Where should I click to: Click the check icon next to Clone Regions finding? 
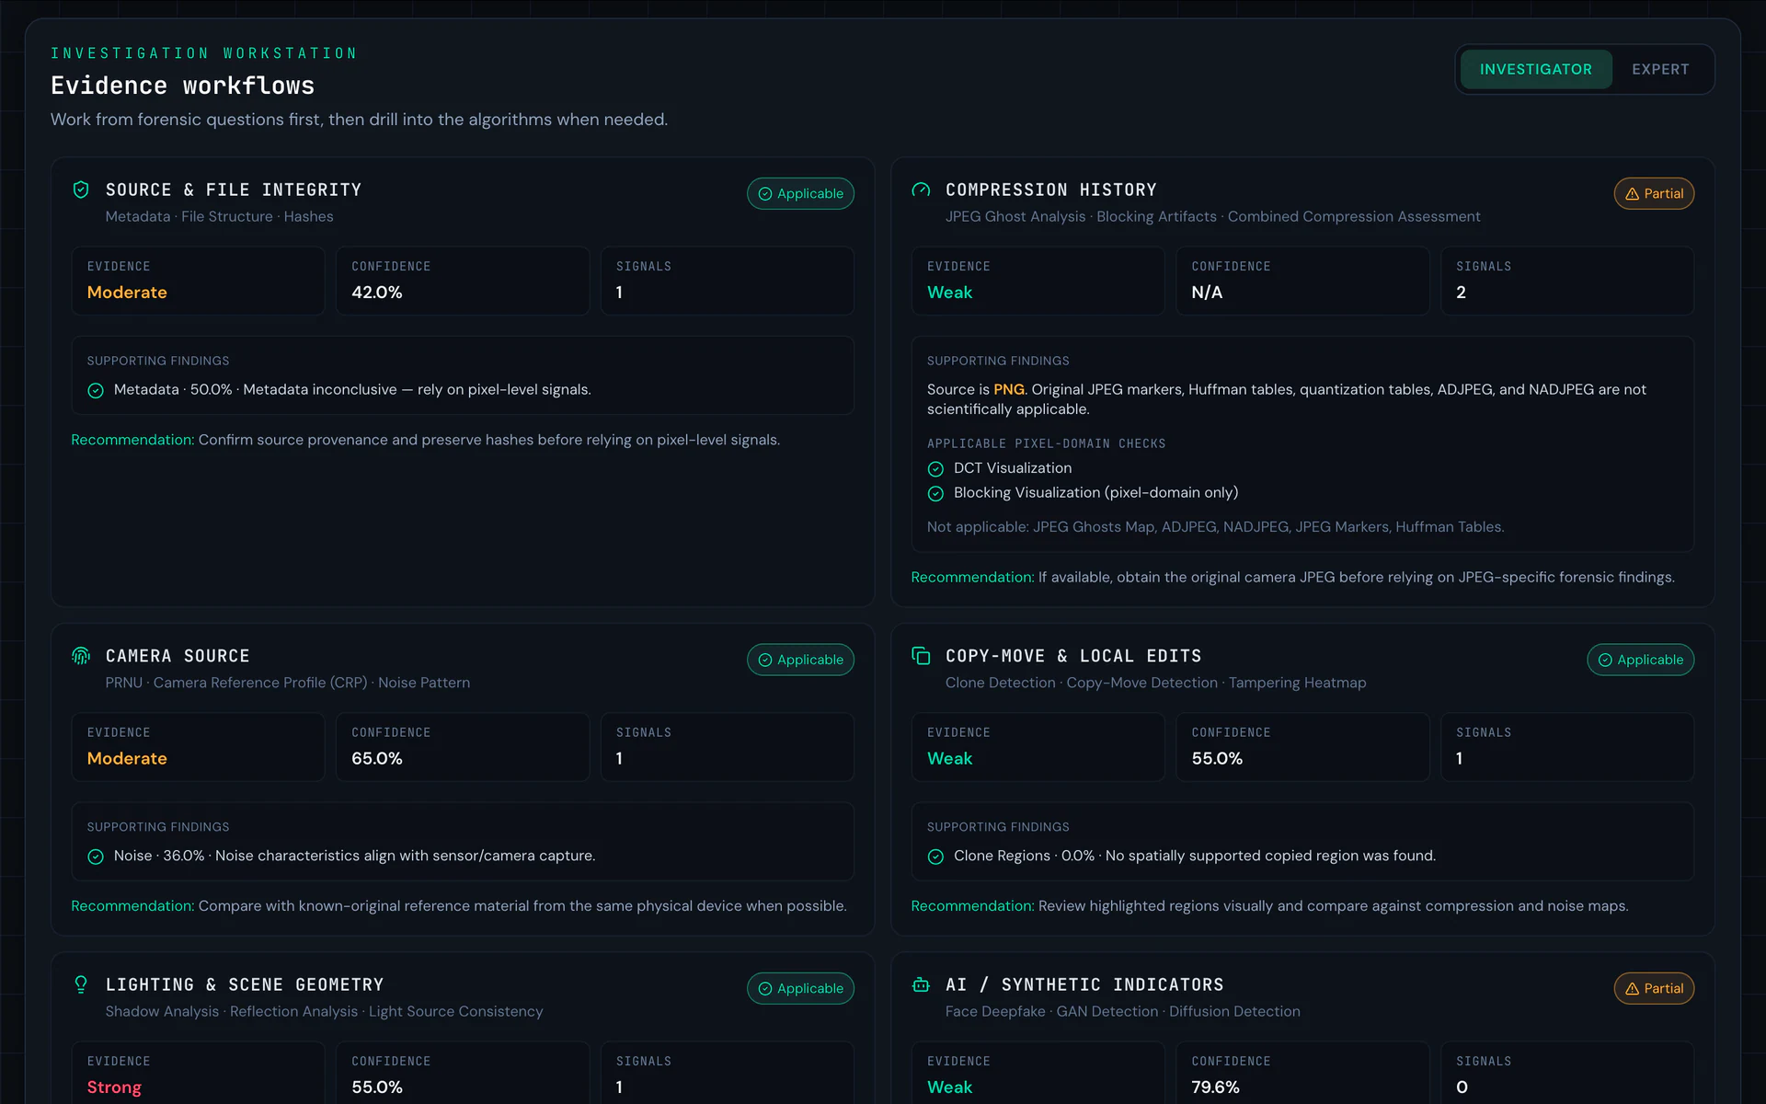(x=935, y=857)
